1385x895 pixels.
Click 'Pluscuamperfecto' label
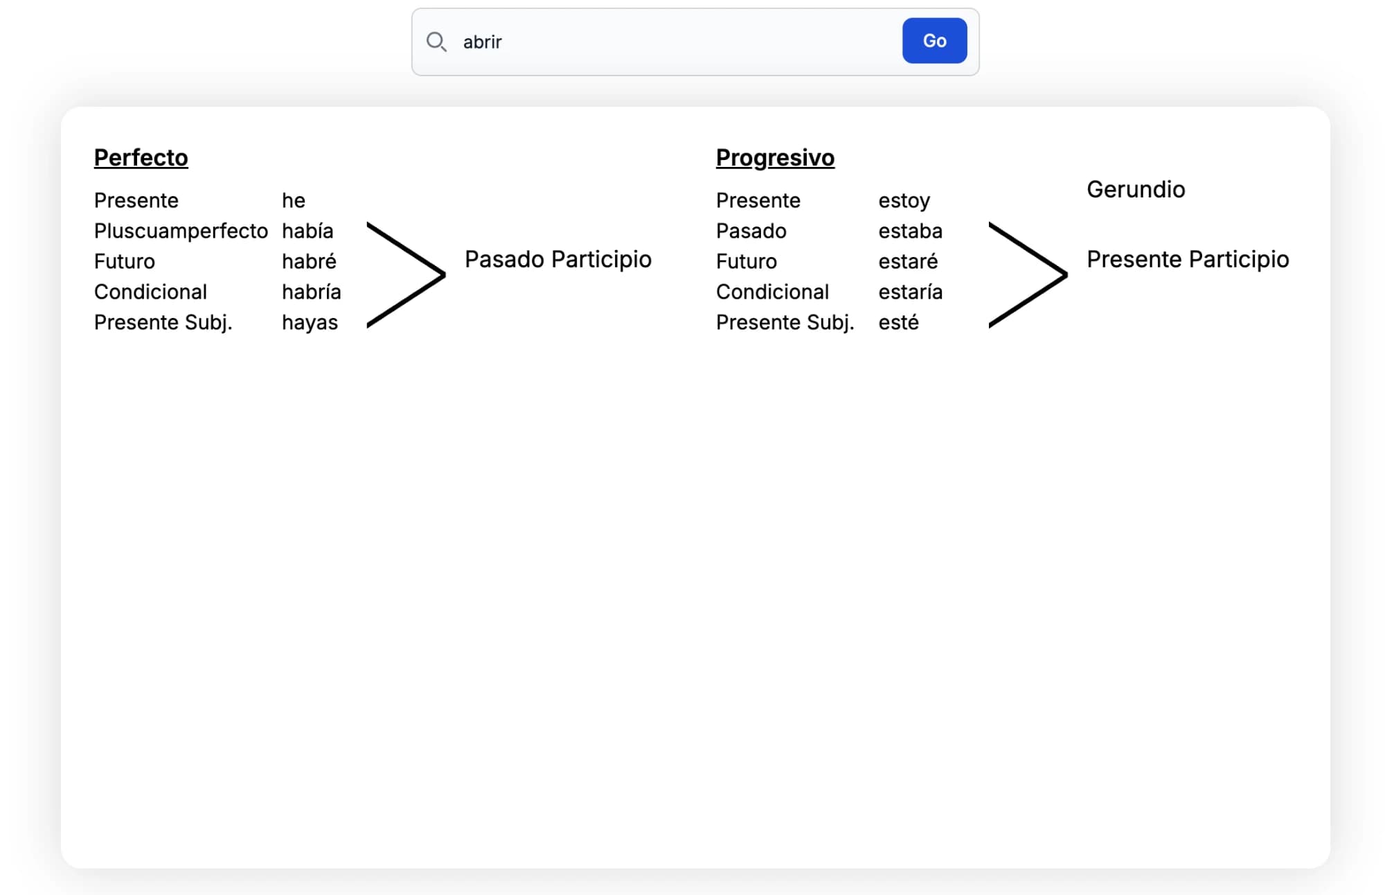coord(181,231)
